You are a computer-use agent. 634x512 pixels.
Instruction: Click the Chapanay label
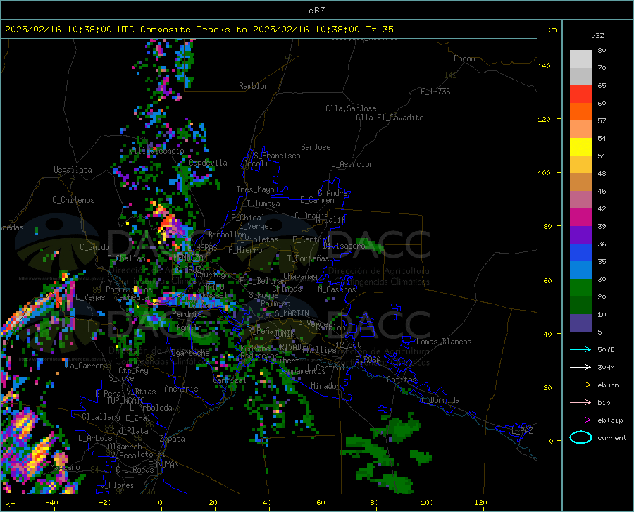click(x=300, y=276)
